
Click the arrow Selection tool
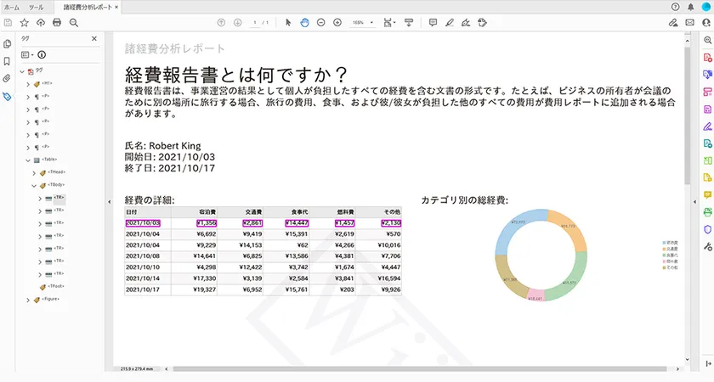coord(288,22)
